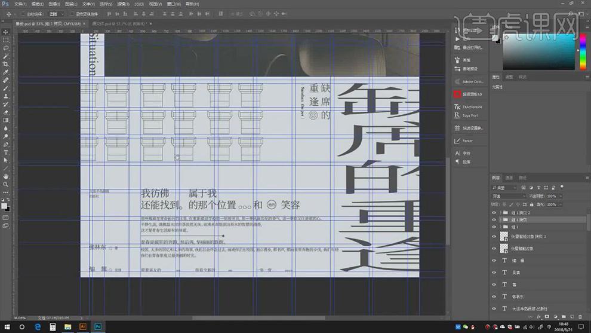Expand the 组 1 拷贝 2 group

click(500, 213)
